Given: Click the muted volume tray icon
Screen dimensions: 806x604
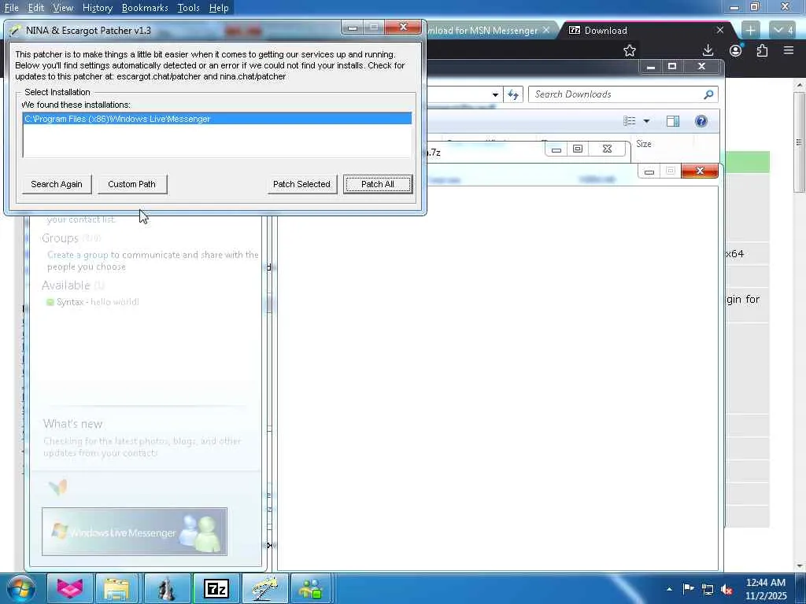Looking at the screenshot, I should tap(727, 590).
